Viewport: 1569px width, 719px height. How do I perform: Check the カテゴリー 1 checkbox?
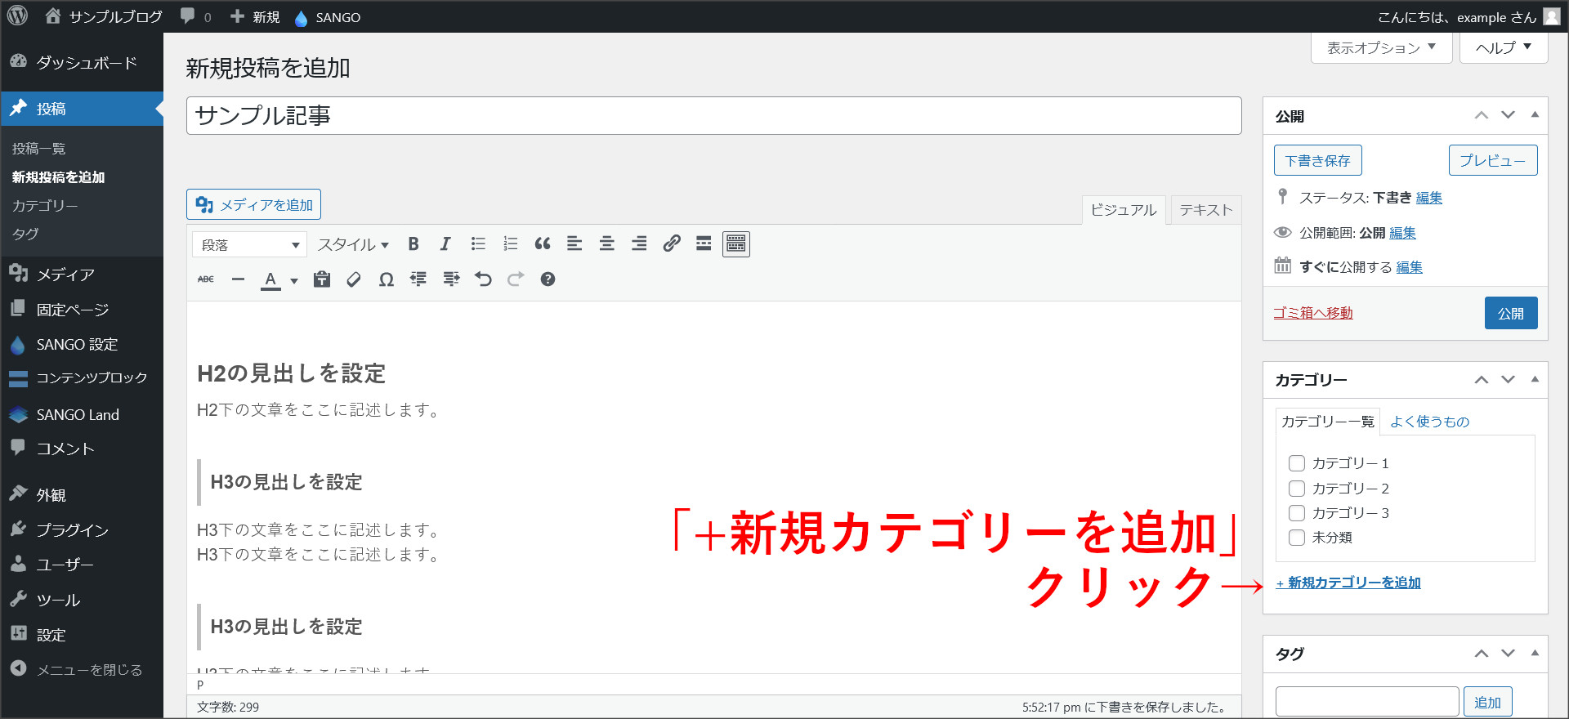tap(1296, 463)
